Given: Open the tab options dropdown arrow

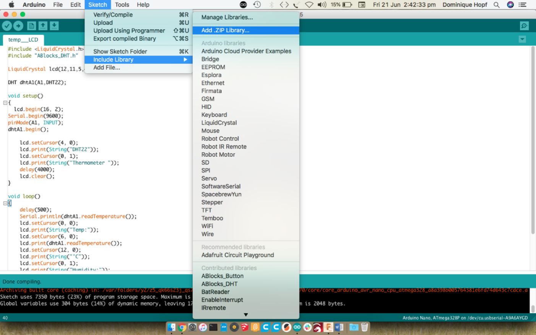Looking at the screenshot, I should [522, 39].
